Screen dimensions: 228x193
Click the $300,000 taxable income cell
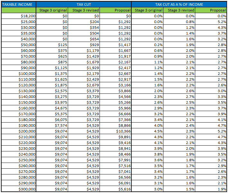coord(18,189)
